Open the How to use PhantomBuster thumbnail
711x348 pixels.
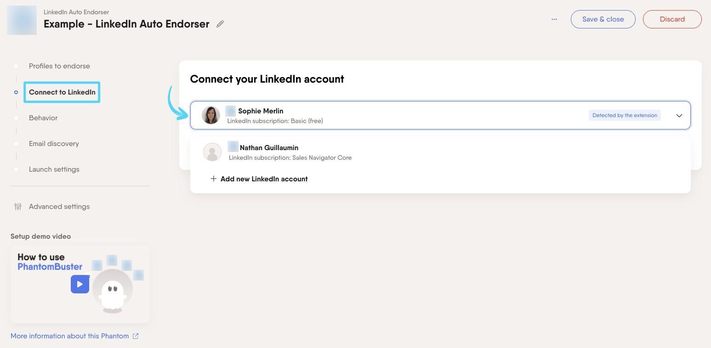point(80,284)
